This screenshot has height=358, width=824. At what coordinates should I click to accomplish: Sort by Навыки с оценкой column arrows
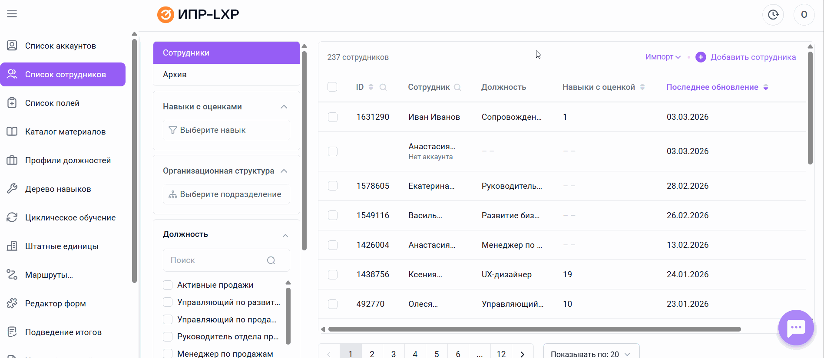[x=642, y=87]
